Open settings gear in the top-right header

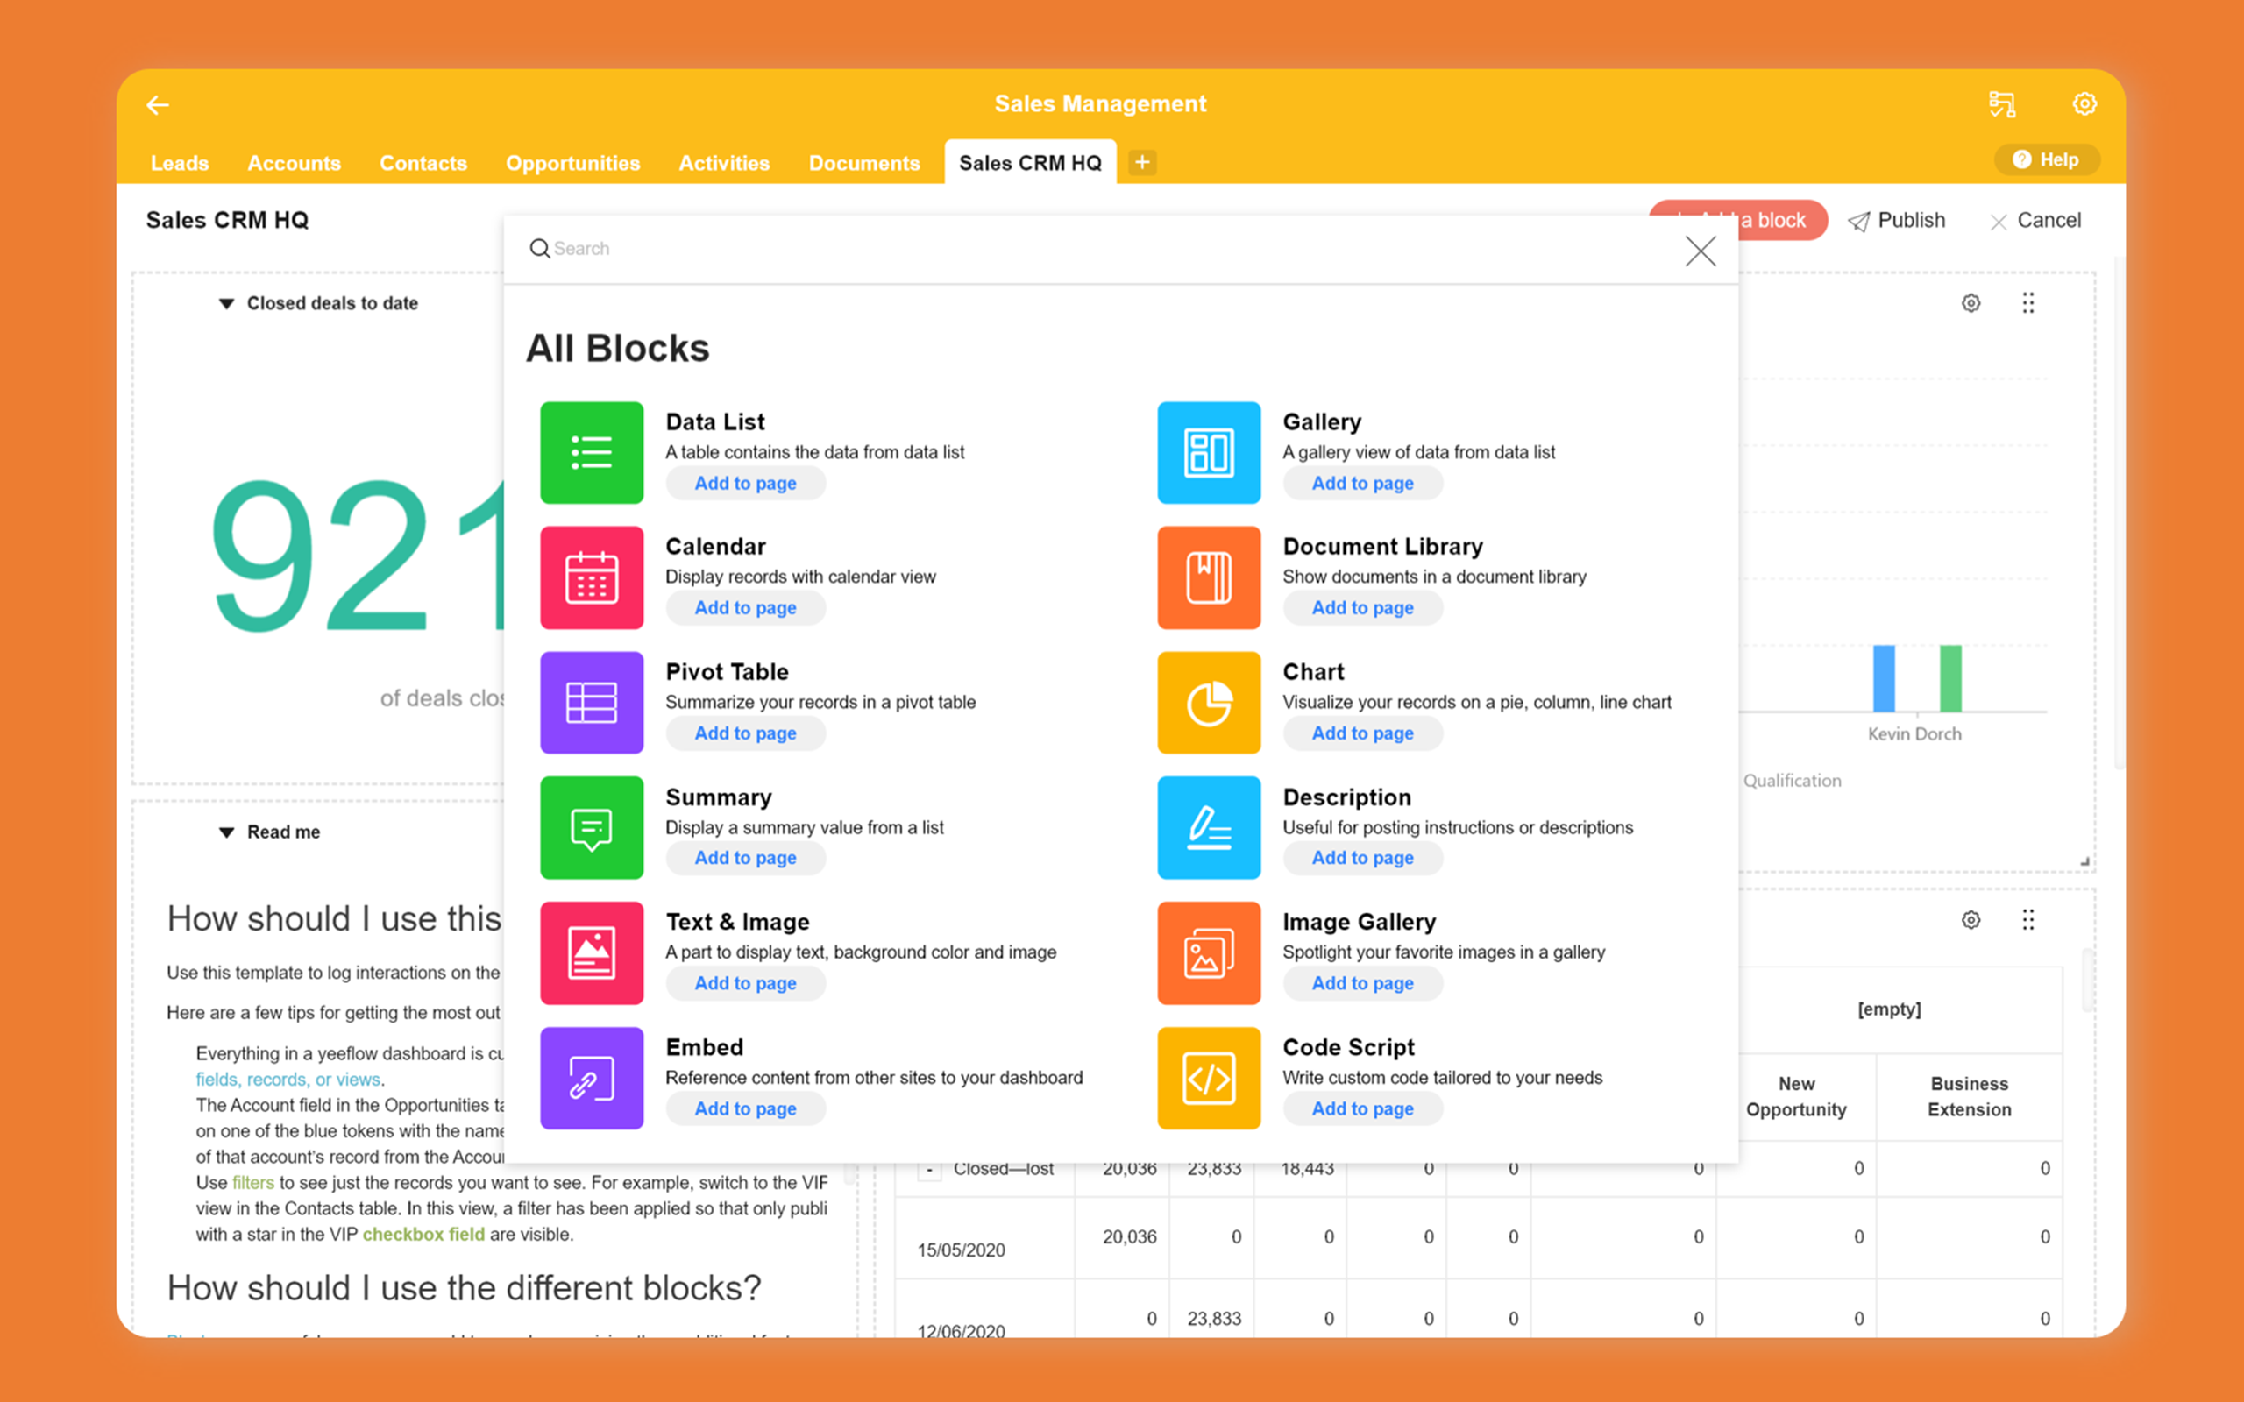(x=2084, y=104)
